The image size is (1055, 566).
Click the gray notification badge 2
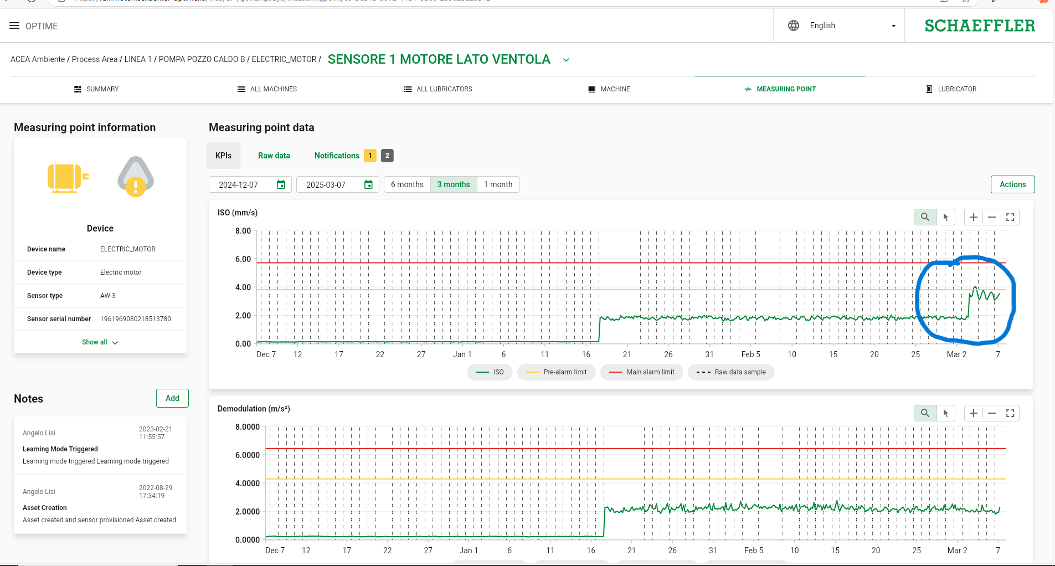pyautogui.click(x=387, y=156)
